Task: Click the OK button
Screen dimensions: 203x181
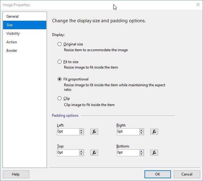Action: [157, 174]
